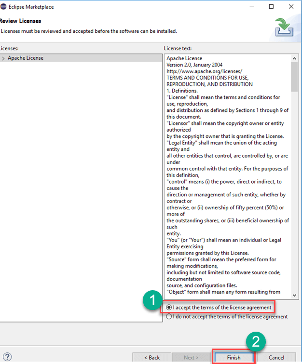Go back with the Back button
The height and width of the screenshot is (364, 302).
[152, 357]
